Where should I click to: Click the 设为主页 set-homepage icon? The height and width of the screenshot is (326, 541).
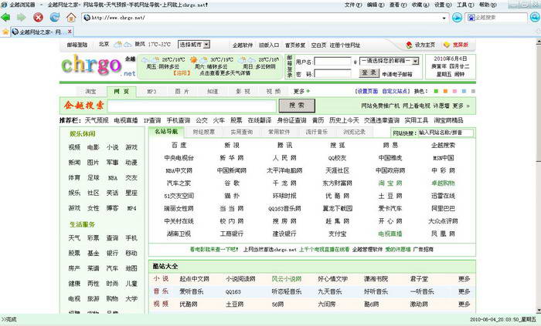pos(409,45)
